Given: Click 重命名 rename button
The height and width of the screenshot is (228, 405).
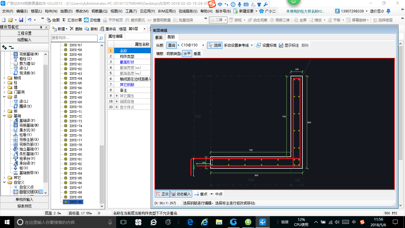Looking at the screenshot, I should (108, 29).
